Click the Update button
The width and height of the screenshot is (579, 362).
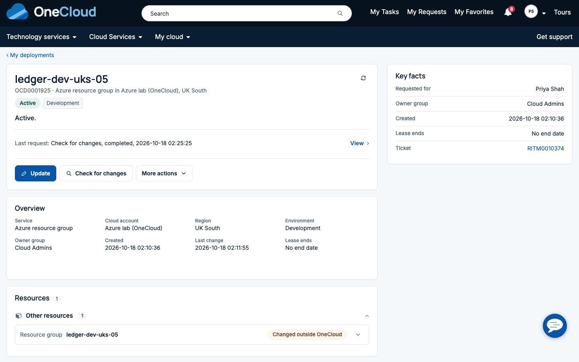[35, 173]
